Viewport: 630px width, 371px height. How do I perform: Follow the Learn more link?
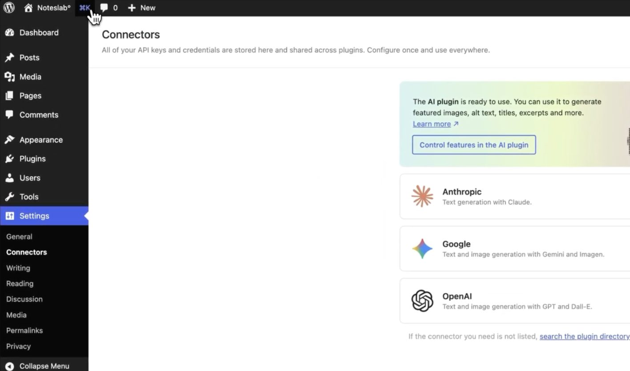point(432,124)
